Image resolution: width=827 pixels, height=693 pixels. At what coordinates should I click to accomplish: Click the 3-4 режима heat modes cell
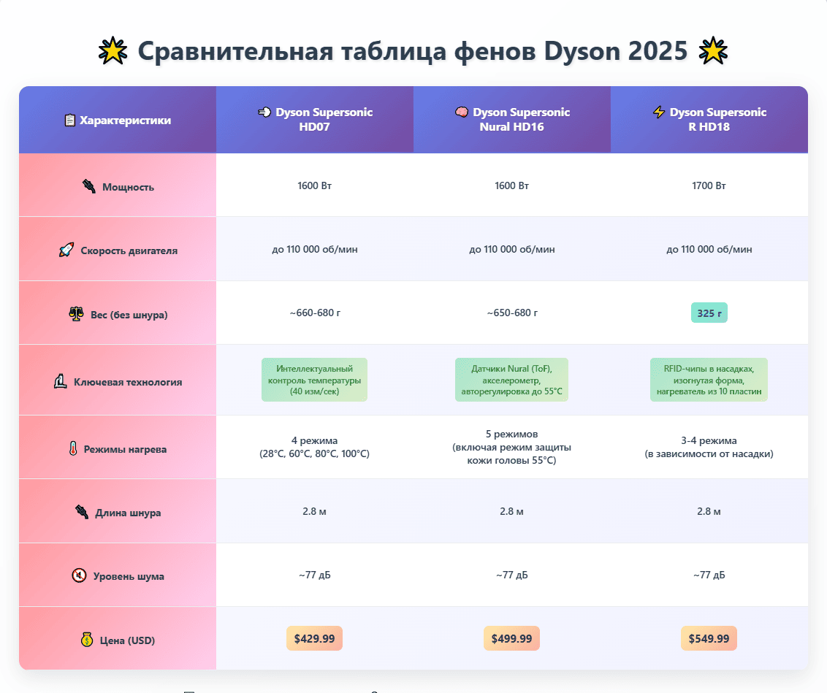coord(709,447)
